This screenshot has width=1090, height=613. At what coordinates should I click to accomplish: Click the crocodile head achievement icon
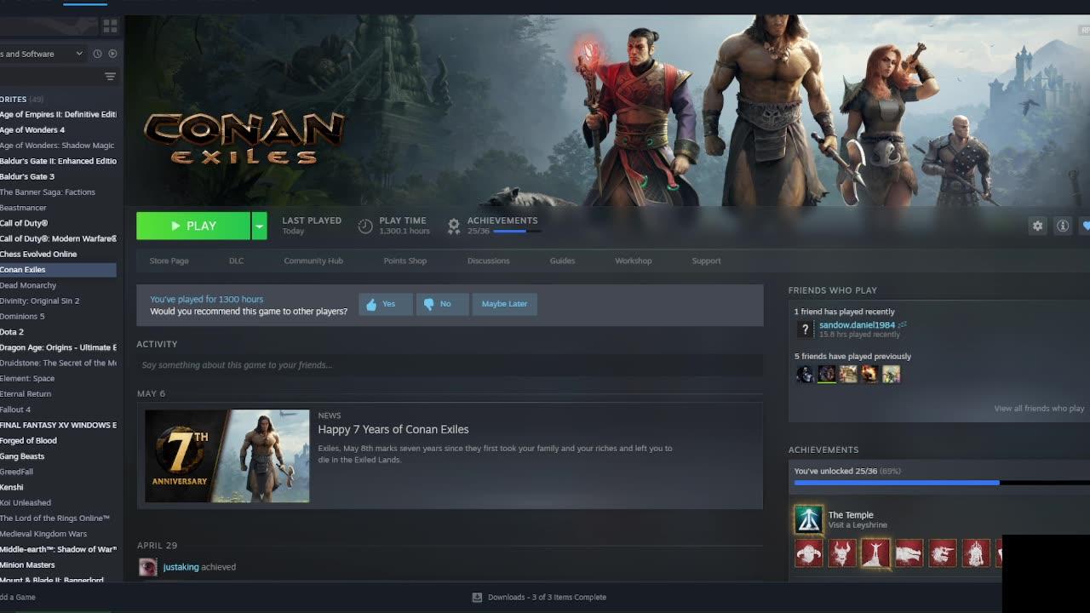click(909, 553)
